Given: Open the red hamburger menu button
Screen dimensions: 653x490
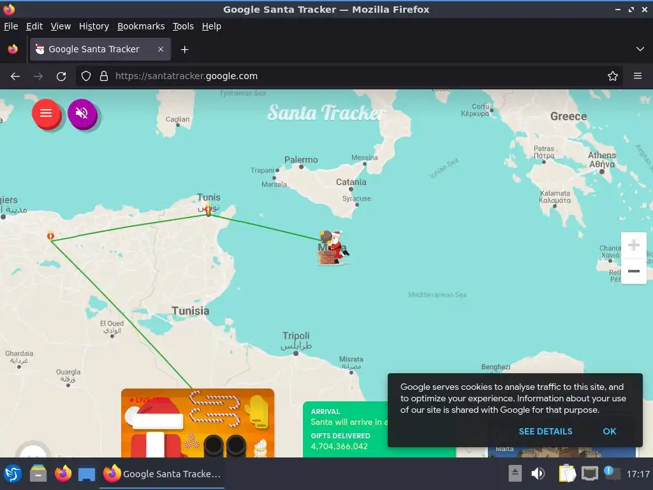Looking at the screenshot, I should click(46, 113).
